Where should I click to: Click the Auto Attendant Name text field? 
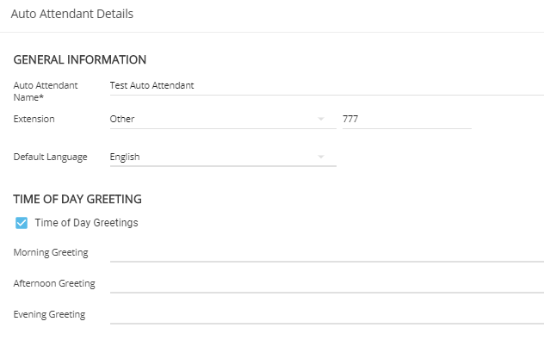[x=327, y=86]
